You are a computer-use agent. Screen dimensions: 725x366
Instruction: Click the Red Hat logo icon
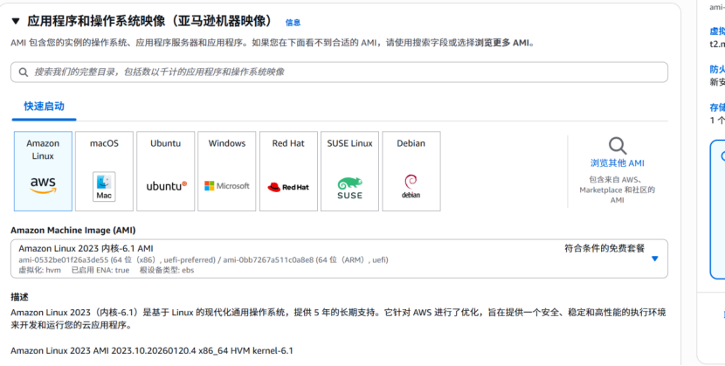tap(288, 186)
